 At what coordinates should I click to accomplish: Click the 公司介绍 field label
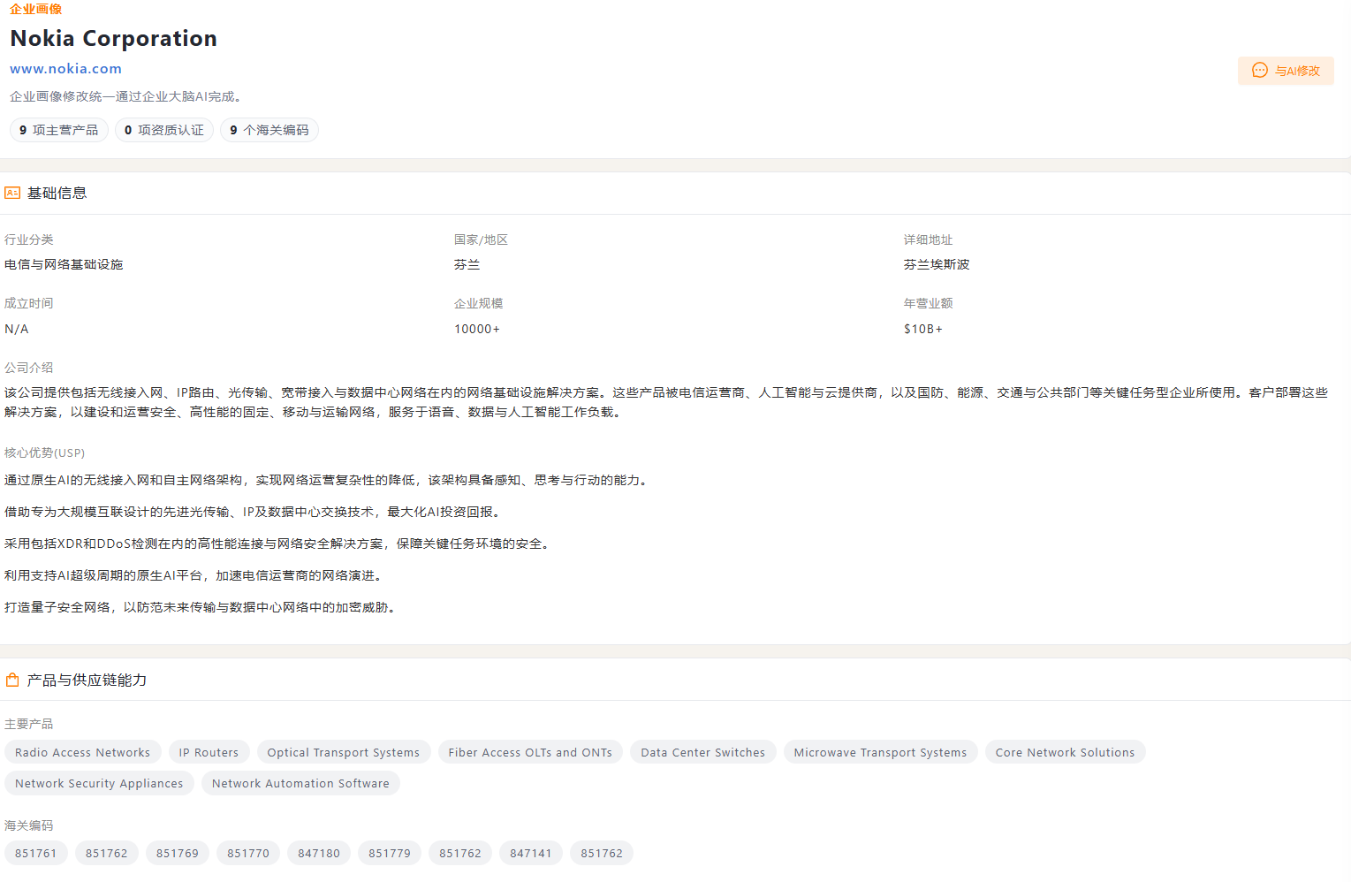(29, 368)
